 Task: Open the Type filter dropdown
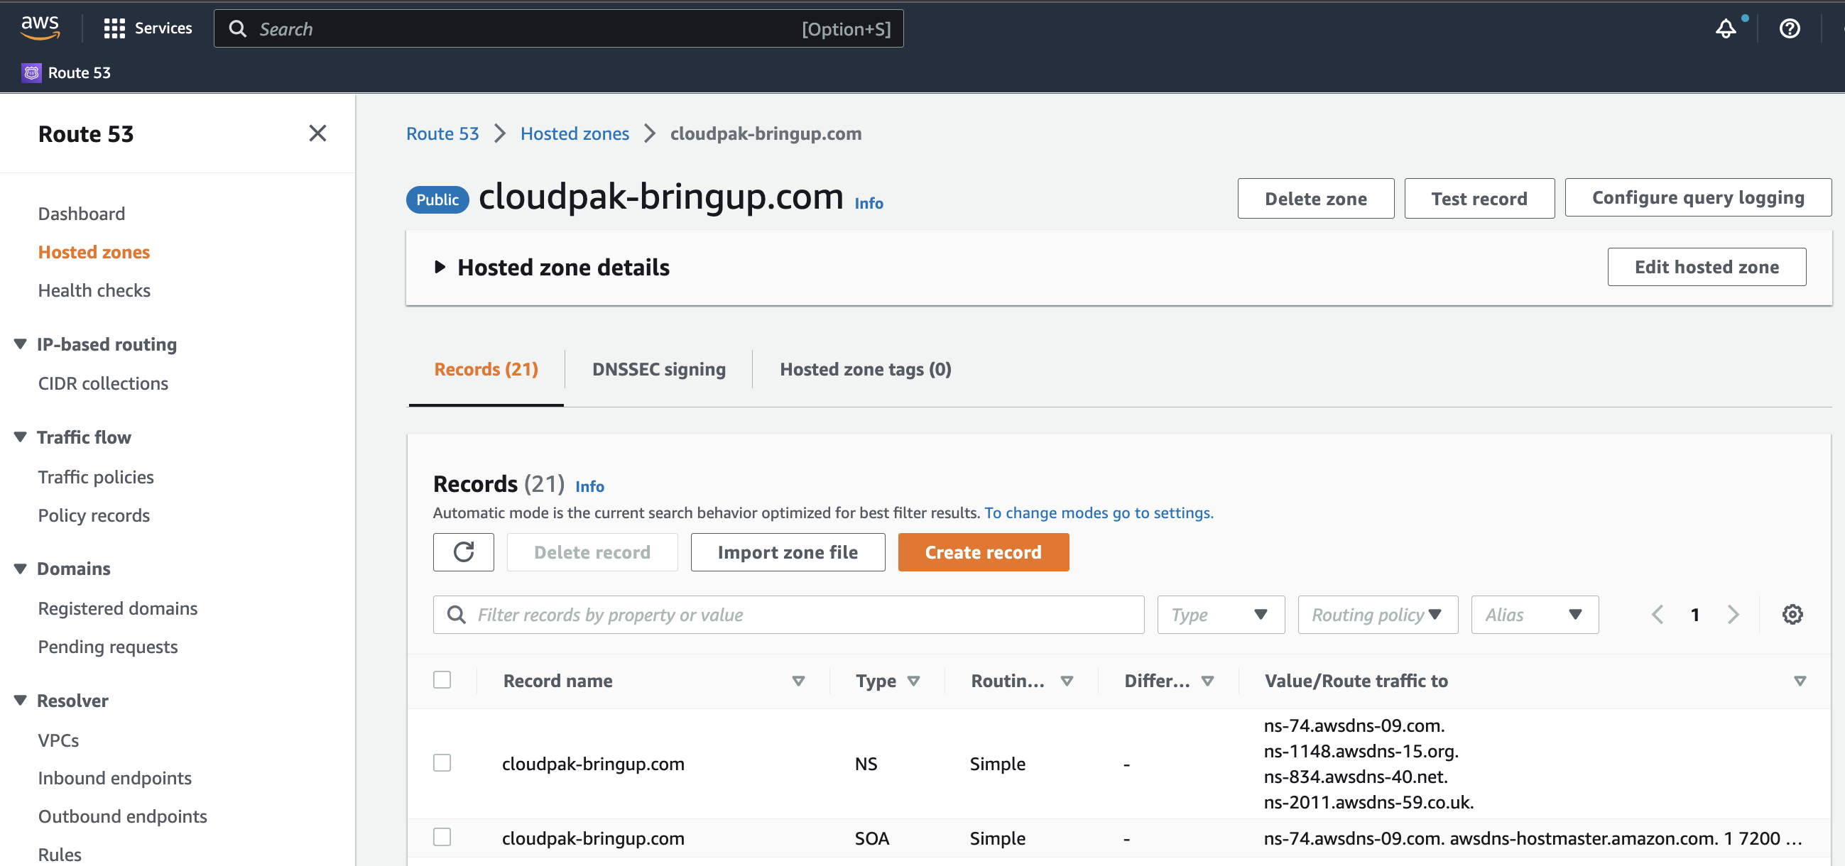coord(1218,613)
